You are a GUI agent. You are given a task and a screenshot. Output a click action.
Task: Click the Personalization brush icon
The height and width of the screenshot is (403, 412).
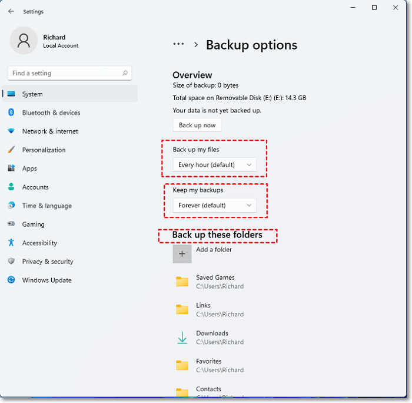point(11,150)
